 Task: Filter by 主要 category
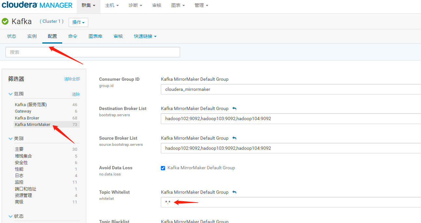pos(19,149)
